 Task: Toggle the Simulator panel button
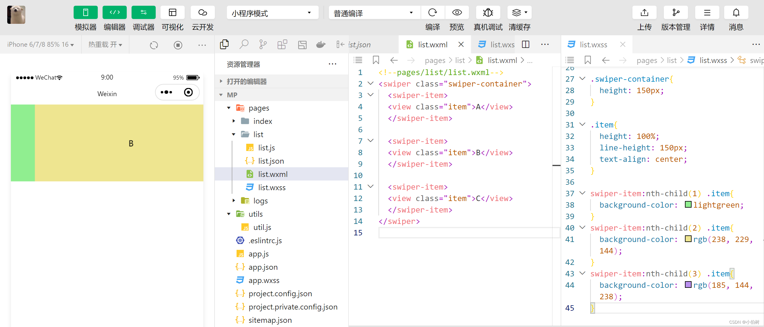click(85, 13)
